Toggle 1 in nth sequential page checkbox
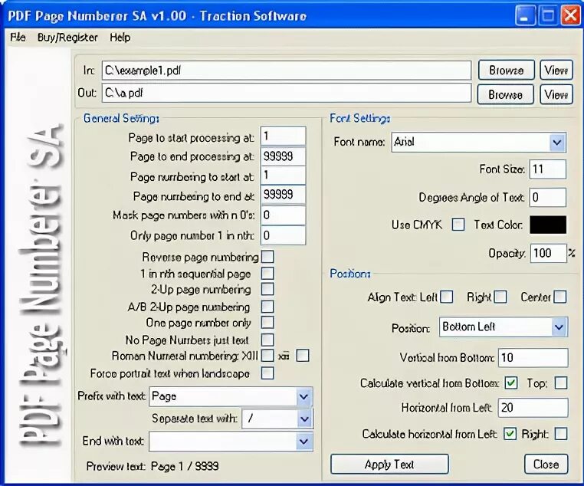The image size is (584, 486). pyautogui.click(x=267, y=273)
